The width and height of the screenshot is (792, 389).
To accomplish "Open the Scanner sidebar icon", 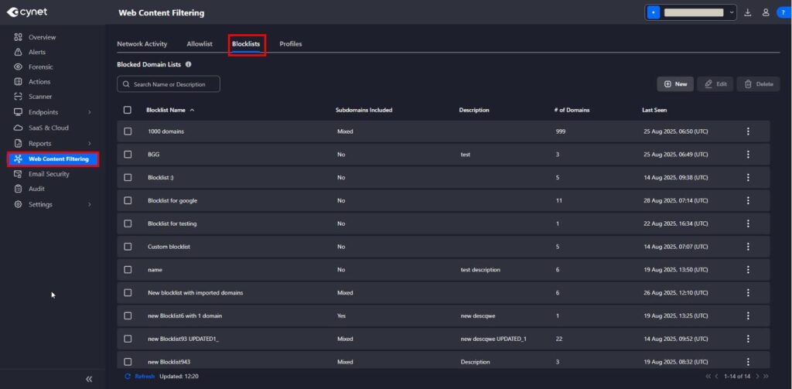I will [18, 97].
